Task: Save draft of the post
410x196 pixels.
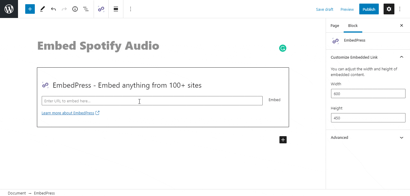Action: (x=324, y=9)
